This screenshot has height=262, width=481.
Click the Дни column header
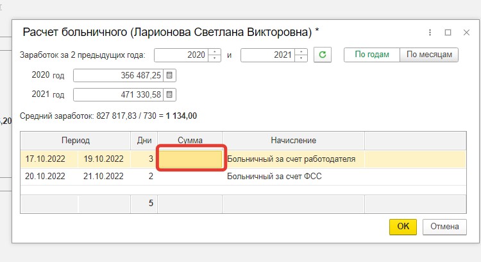point(144,141)
